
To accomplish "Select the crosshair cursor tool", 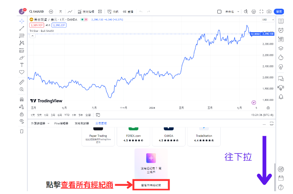I will (22, 21).
